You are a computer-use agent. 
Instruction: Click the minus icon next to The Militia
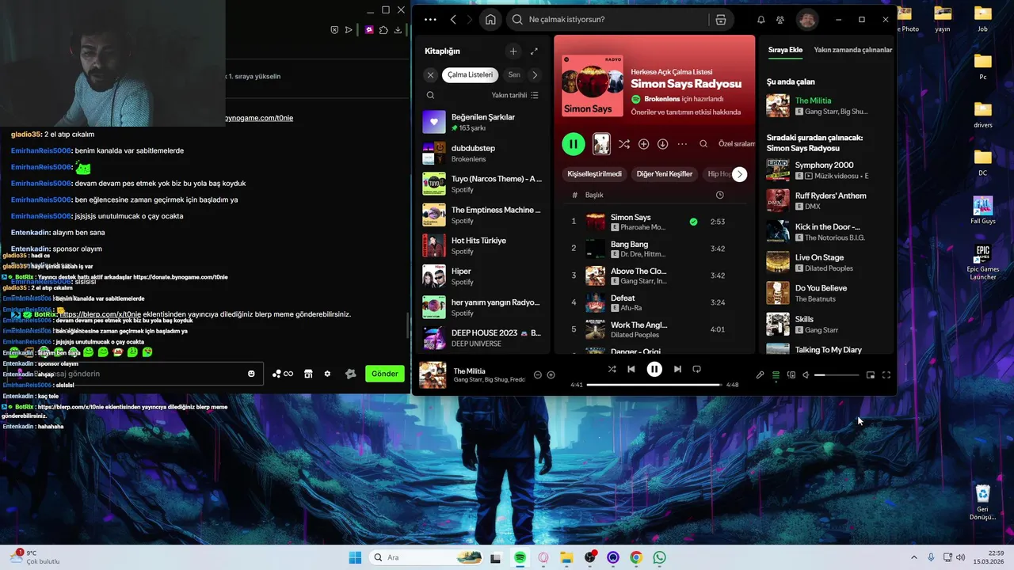click(x=538, y=375)
